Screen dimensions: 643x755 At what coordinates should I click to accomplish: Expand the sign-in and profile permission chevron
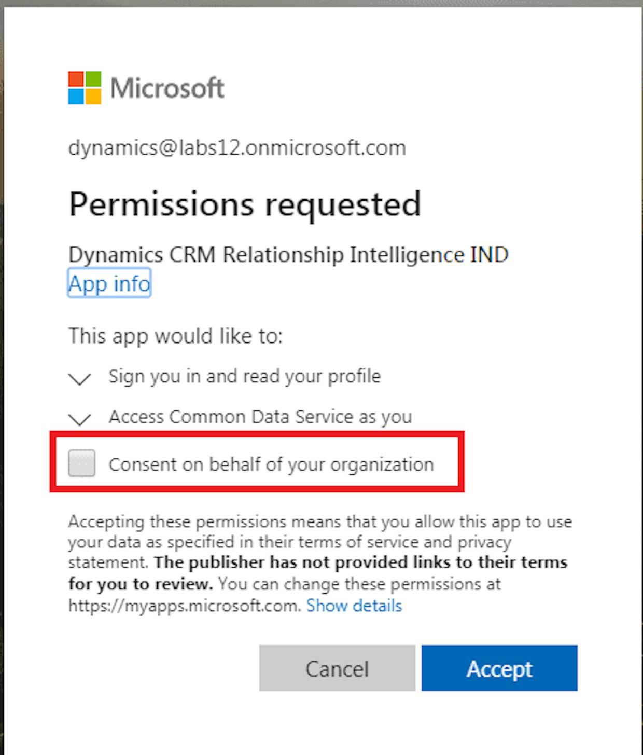[x=80, y=379]
